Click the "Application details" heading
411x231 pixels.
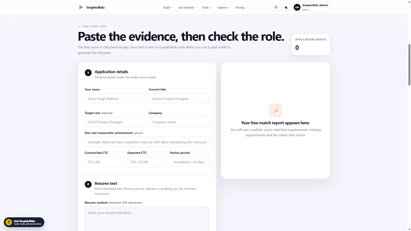click(x=111, y=72)
